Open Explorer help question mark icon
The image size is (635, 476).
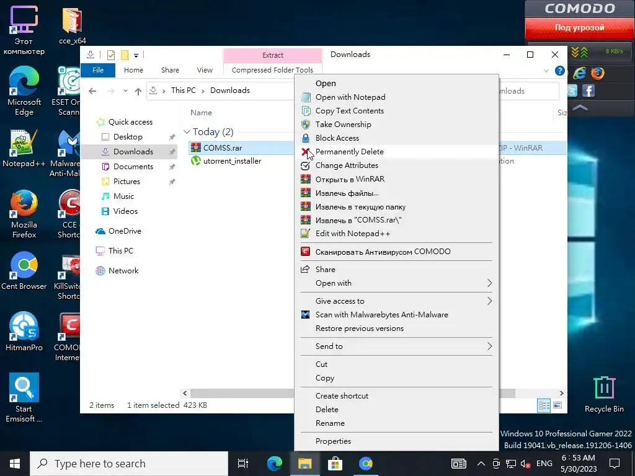(560, 71)
